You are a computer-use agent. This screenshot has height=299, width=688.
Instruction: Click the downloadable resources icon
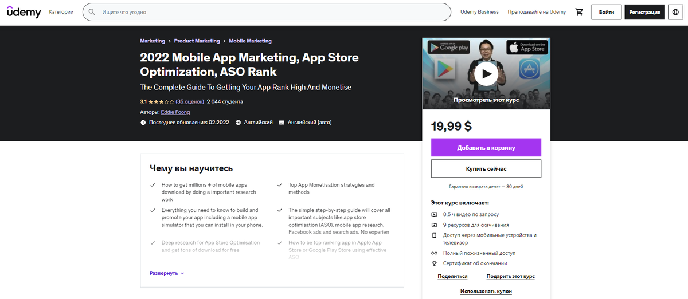pos(434,225)
